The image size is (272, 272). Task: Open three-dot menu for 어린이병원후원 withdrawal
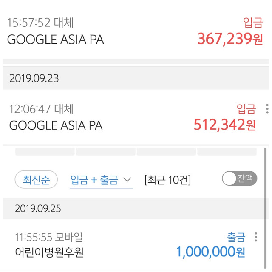coord(256,237)
